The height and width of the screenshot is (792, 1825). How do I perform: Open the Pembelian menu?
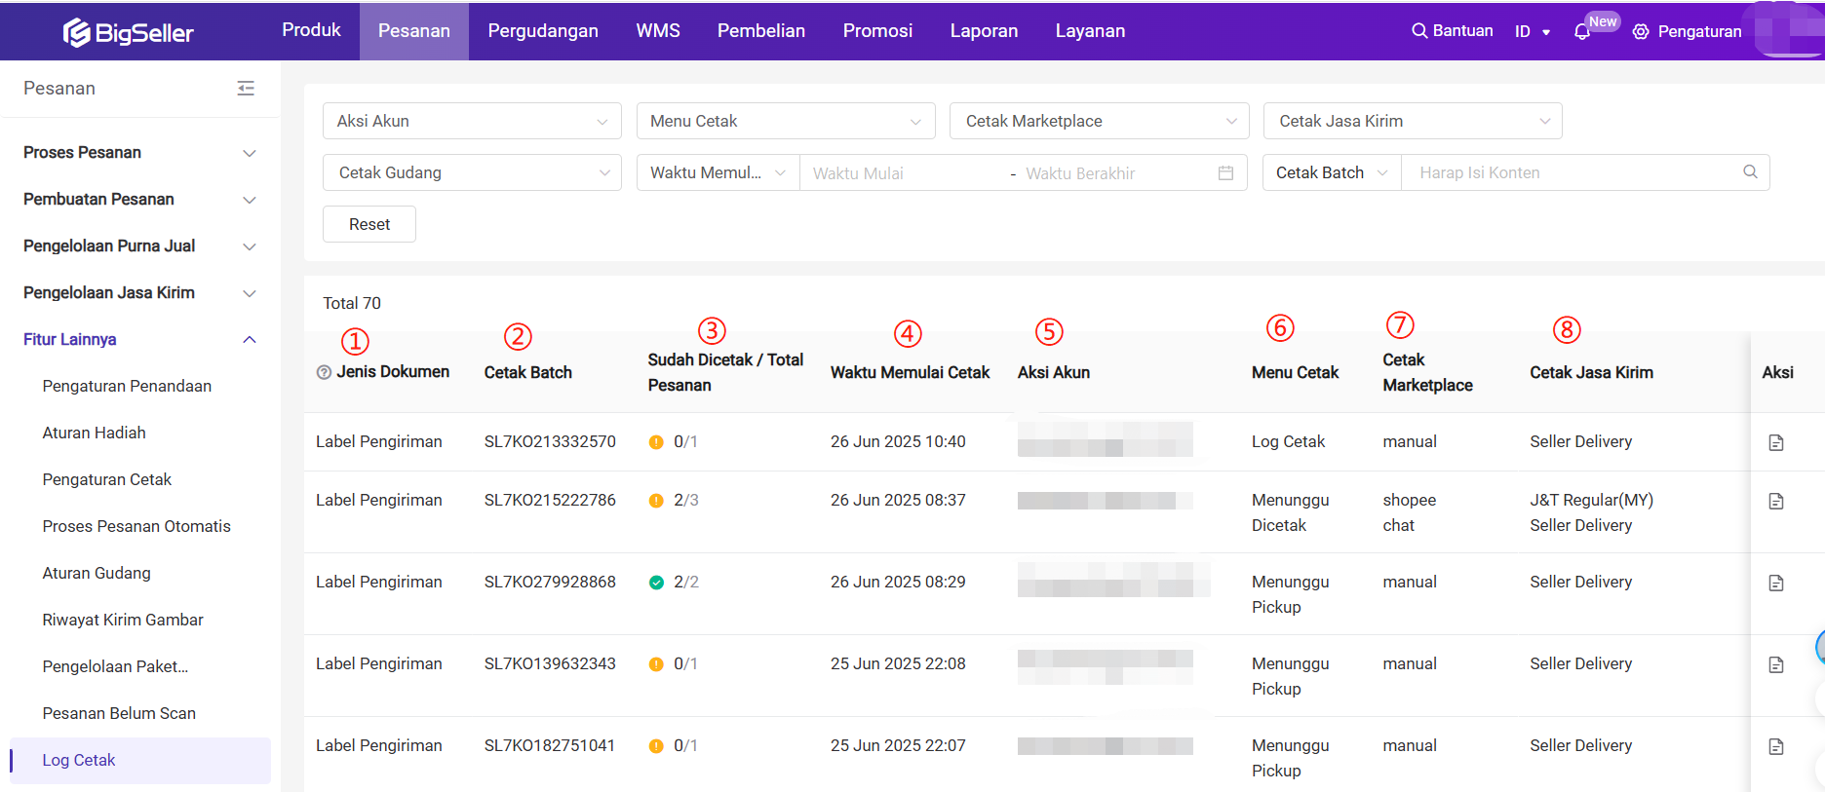[x=761, y=31]
